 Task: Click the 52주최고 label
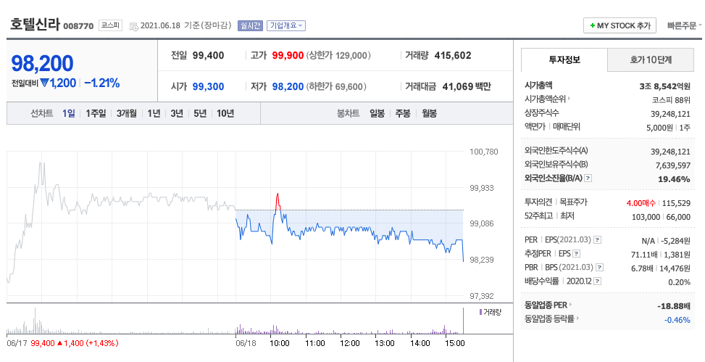(538, 216)
